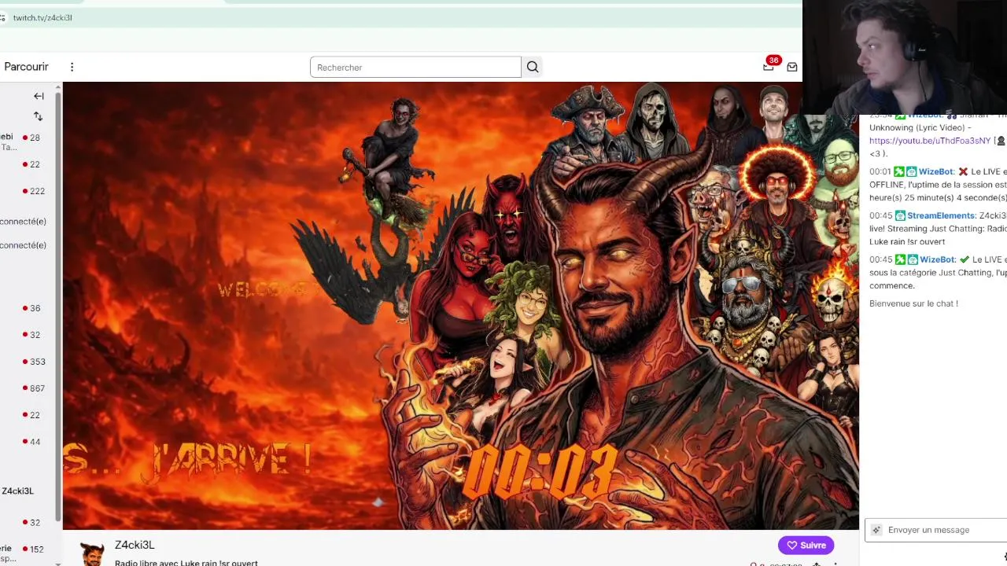Select sidebar channel with 152 viewers
Screen dimensions: 1007x566
pos(28,549)
